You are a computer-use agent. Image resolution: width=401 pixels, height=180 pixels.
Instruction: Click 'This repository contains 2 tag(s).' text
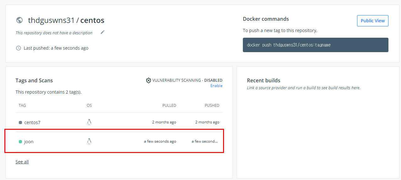(49, 92)
